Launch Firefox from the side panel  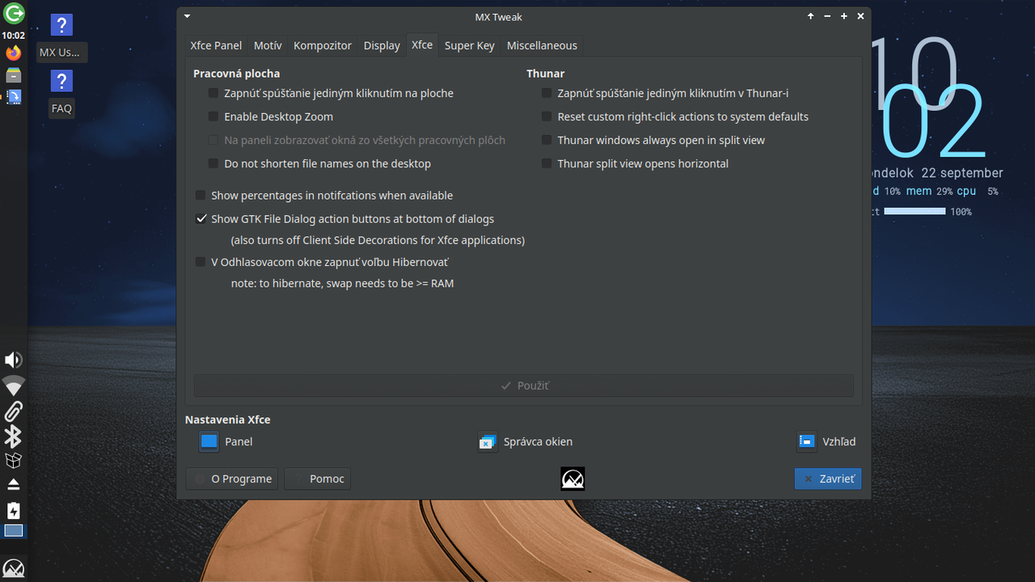pos(14,53)
